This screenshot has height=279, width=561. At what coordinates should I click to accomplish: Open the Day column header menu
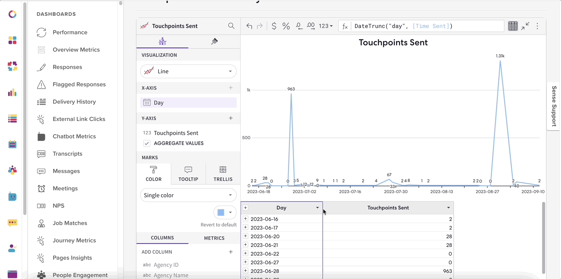317,208
